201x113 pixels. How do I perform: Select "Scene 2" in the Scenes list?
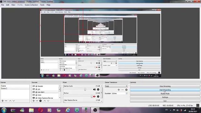(15, 89)
